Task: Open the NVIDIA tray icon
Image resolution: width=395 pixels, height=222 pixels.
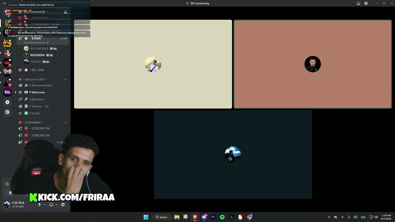Action: [342, 217]
